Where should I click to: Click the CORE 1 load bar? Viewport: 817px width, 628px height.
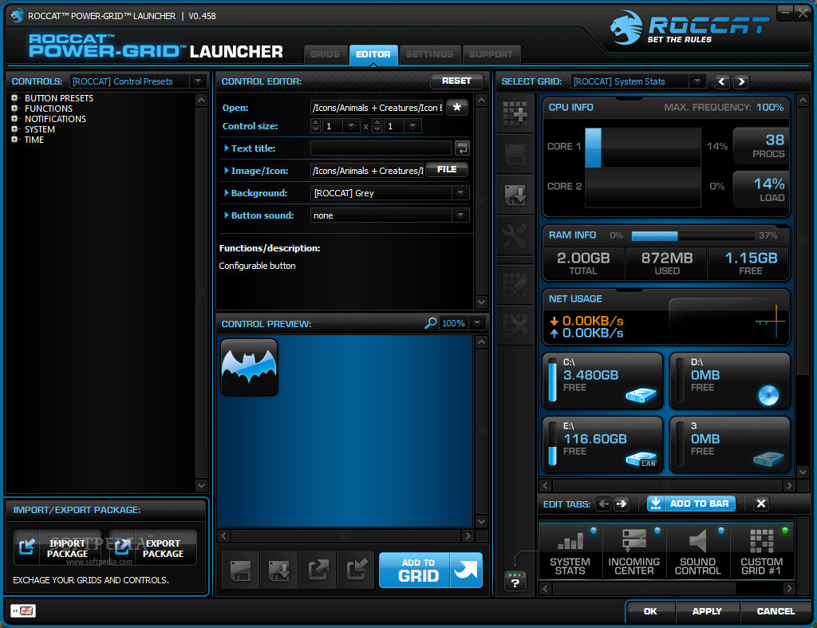pos(643,148)
